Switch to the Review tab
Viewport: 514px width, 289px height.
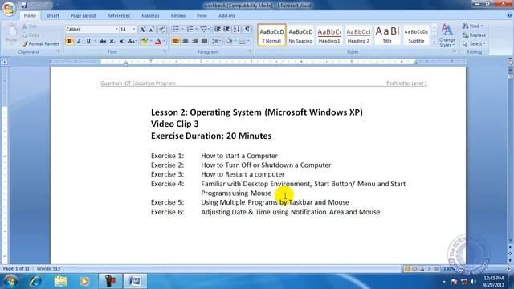(x=178, y=16)
